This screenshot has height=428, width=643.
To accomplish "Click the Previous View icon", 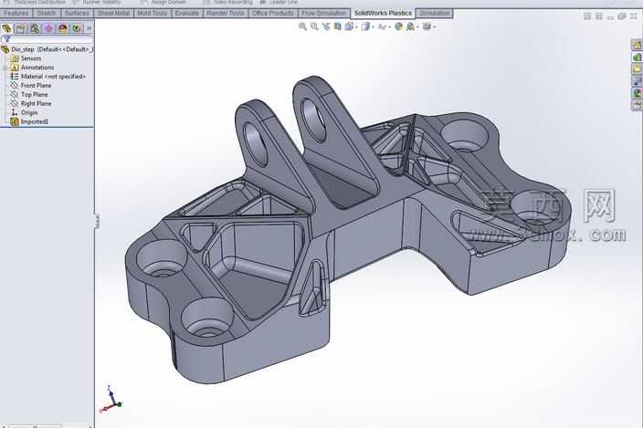I will click(326, 26).
